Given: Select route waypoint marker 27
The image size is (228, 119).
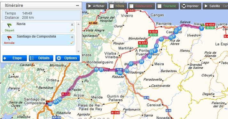Looking at the screenshot, I should point(131,64).
